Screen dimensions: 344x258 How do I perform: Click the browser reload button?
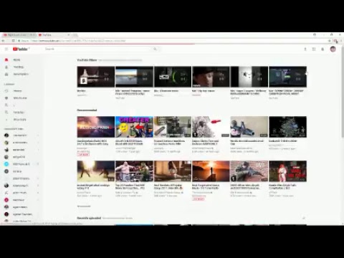pos(13,41)
